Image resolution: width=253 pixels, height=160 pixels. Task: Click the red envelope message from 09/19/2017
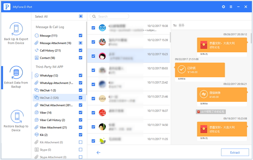tap(222, 131)
